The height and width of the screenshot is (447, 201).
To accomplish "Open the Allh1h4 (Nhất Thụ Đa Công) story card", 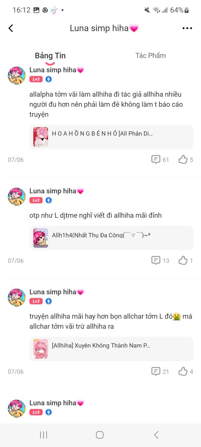I will point(111,238).
